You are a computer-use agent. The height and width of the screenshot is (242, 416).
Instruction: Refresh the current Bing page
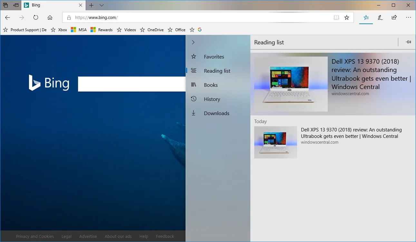coord(36,18)
